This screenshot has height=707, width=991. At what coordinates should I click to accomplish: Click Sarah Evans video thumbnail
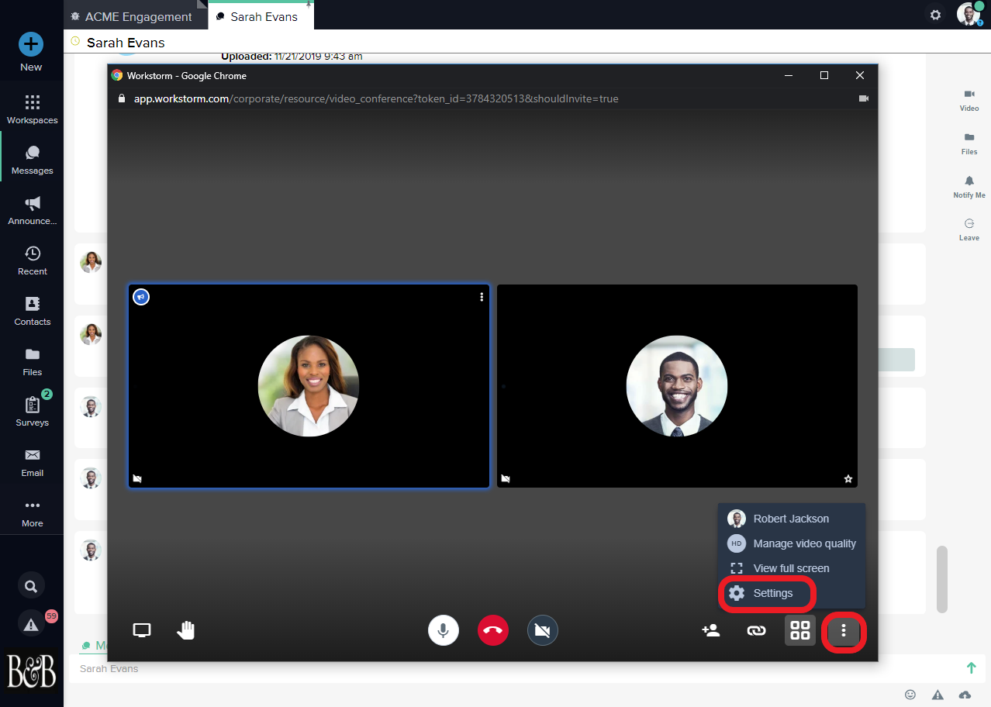309,386
